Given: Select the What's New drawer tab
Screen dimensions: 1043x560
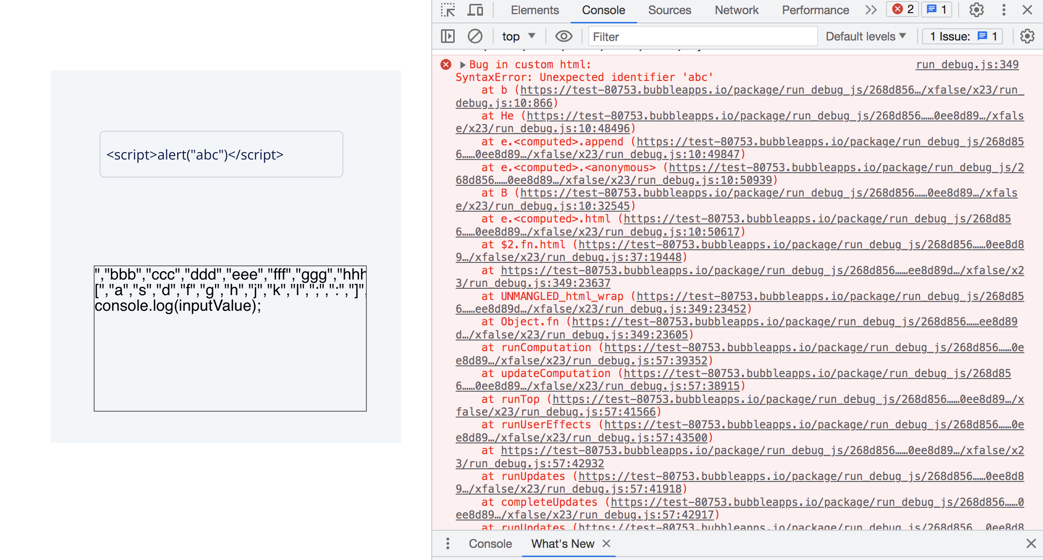Looking at the screenshot, I should tap(562, 543).
